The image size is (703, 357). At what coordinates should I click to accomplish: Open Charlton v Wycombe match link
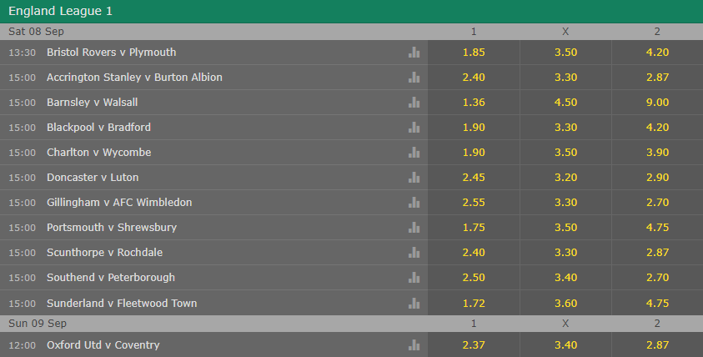coord(98,153)
